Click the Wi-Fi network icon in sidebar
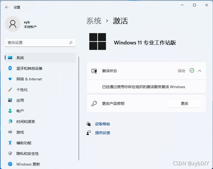The width and height of the screenshot is (213, 169). 10,79
